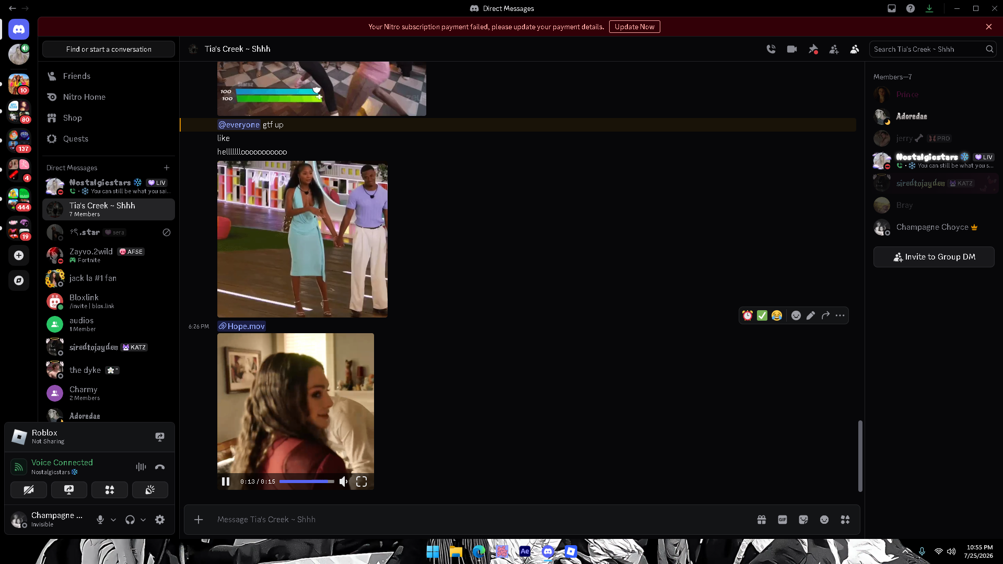Open the Apps launcher in the message bar
This screenshot has width=1003, height=564.
(845, 520)
